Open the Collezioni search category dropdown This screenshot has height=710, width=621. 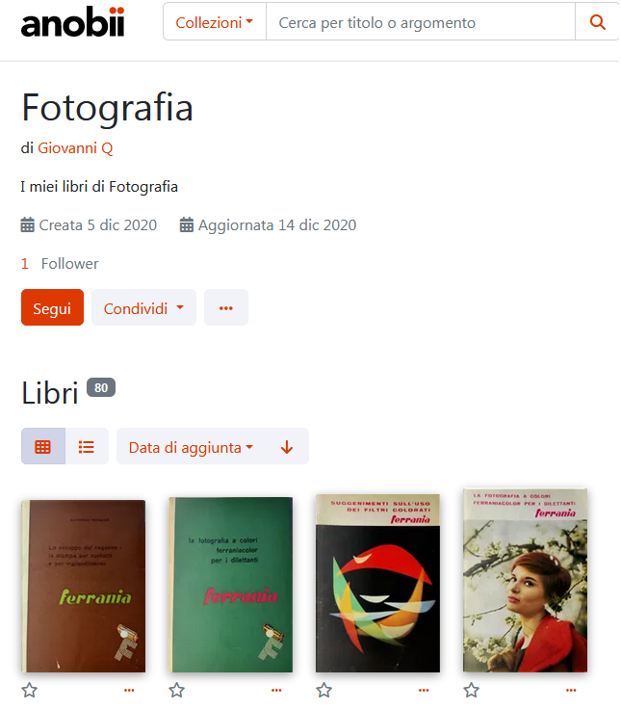(215, 22)
